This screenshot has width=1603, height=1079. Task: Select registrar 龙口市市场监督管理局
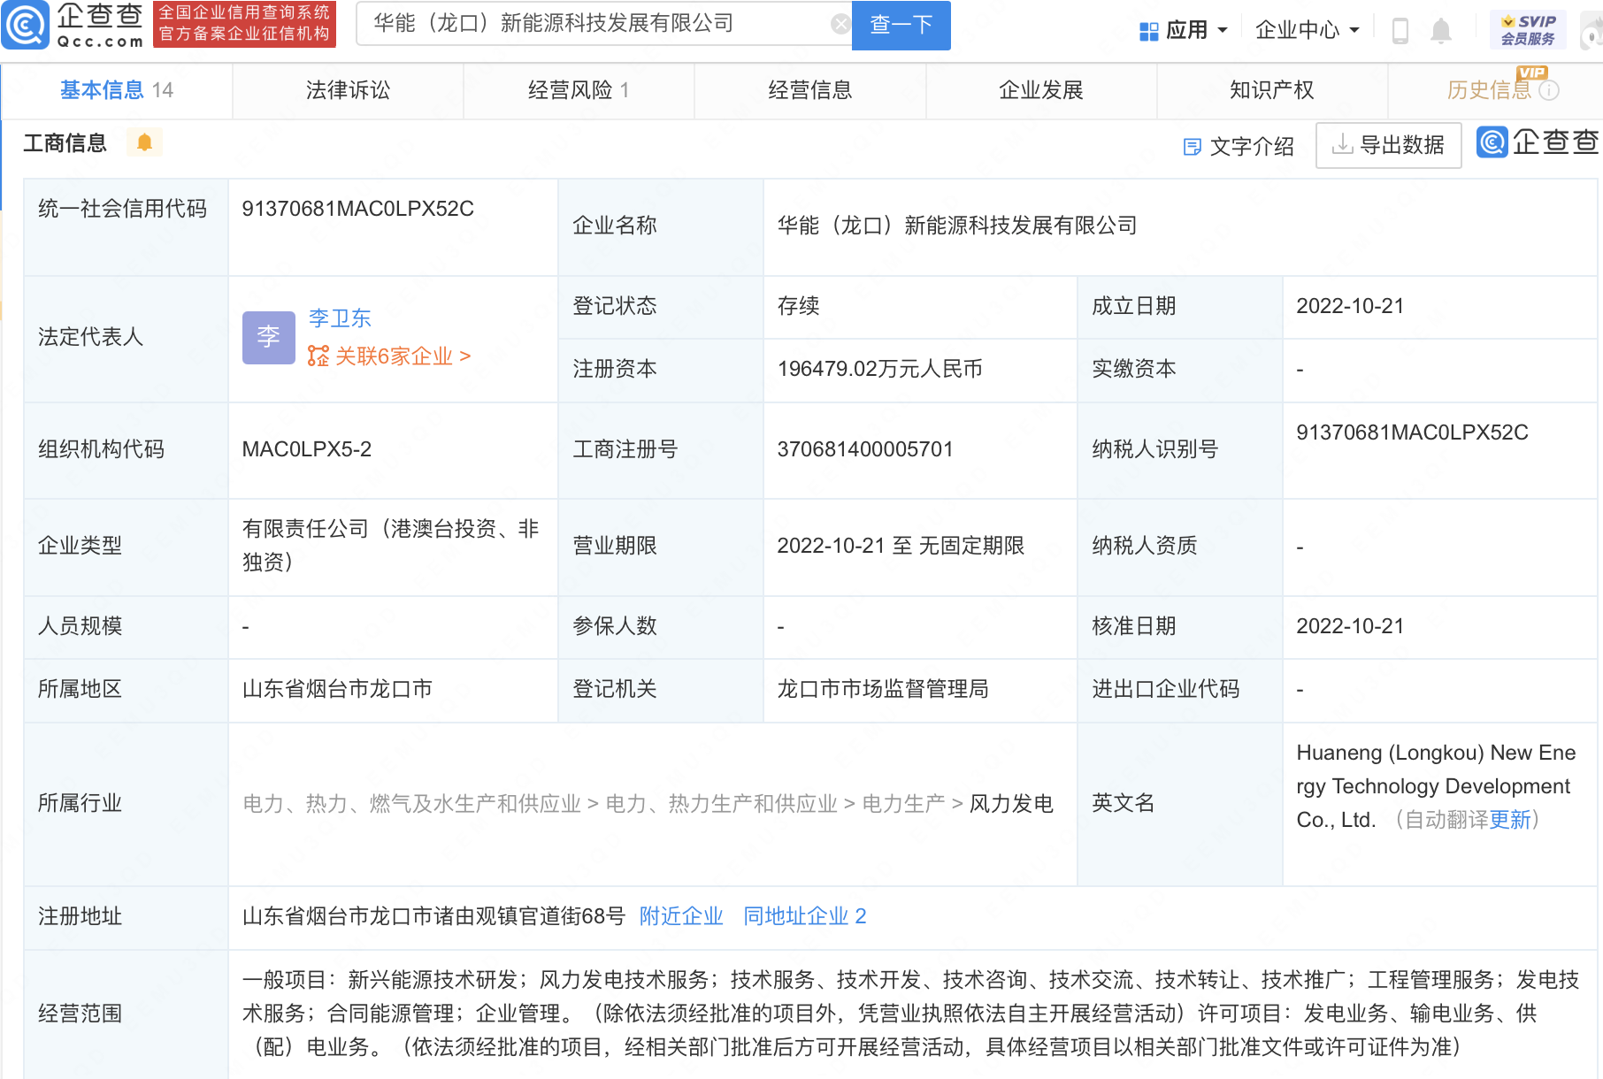click(882, 689)
